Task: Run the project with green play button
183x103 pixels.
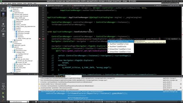Action: coord(3,93)
